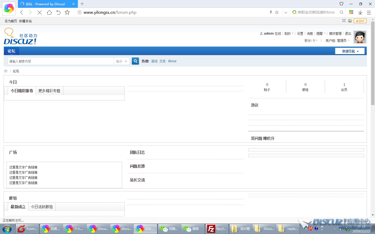This screenshot has width=375, height=234.
Task: Switch to 更多精彩专题 tab
Action: (x=49, y=91)
